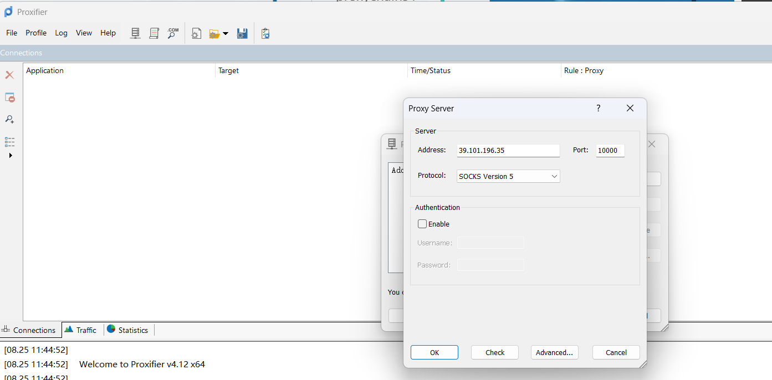This screenshot has width=772, height=380.
Task: Open the Help menu
Action: [108, 33]
